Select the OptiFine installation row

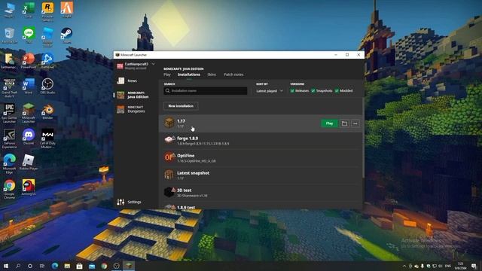pos(261,158)
